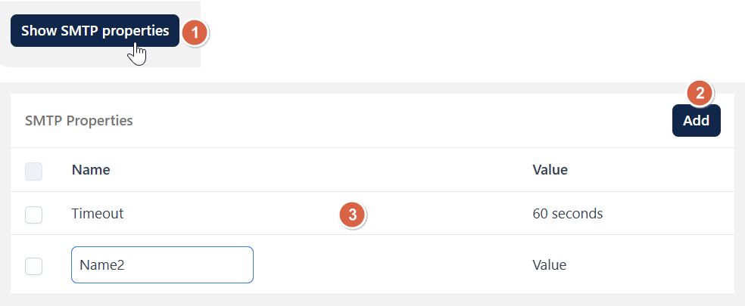Screen dimensions: 745x306
Task: Check the Name2 row checkbox
Action: (34, 266)
